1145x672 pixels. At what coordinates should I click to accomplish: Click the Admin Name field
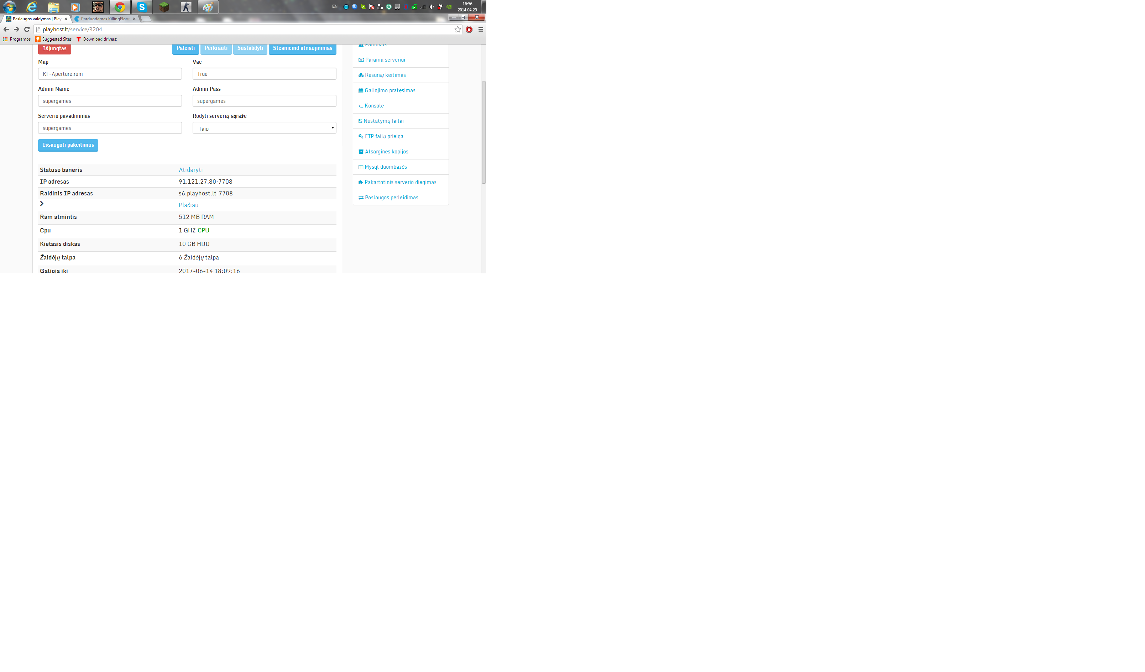coord(110,101)
